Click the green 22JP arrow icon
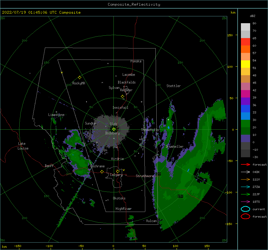The image size is (268, 250). 245,194
